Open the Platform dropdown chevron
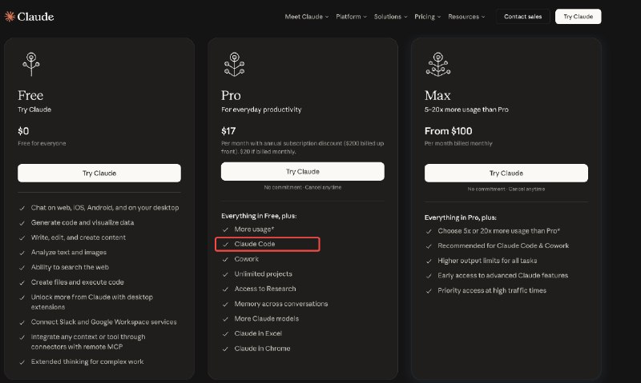Viewport: 641px width, 383px height. [365, 17]
